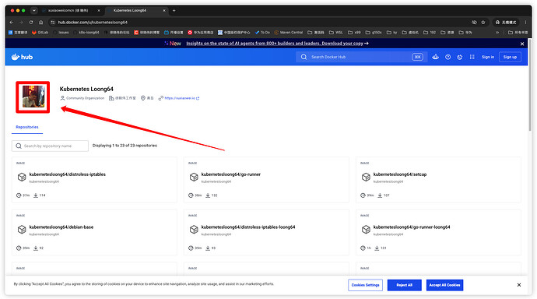This screenshot has height=299, width=537.
Task: Click the clock icon on the debian-base card
Action: coord(19,248)
